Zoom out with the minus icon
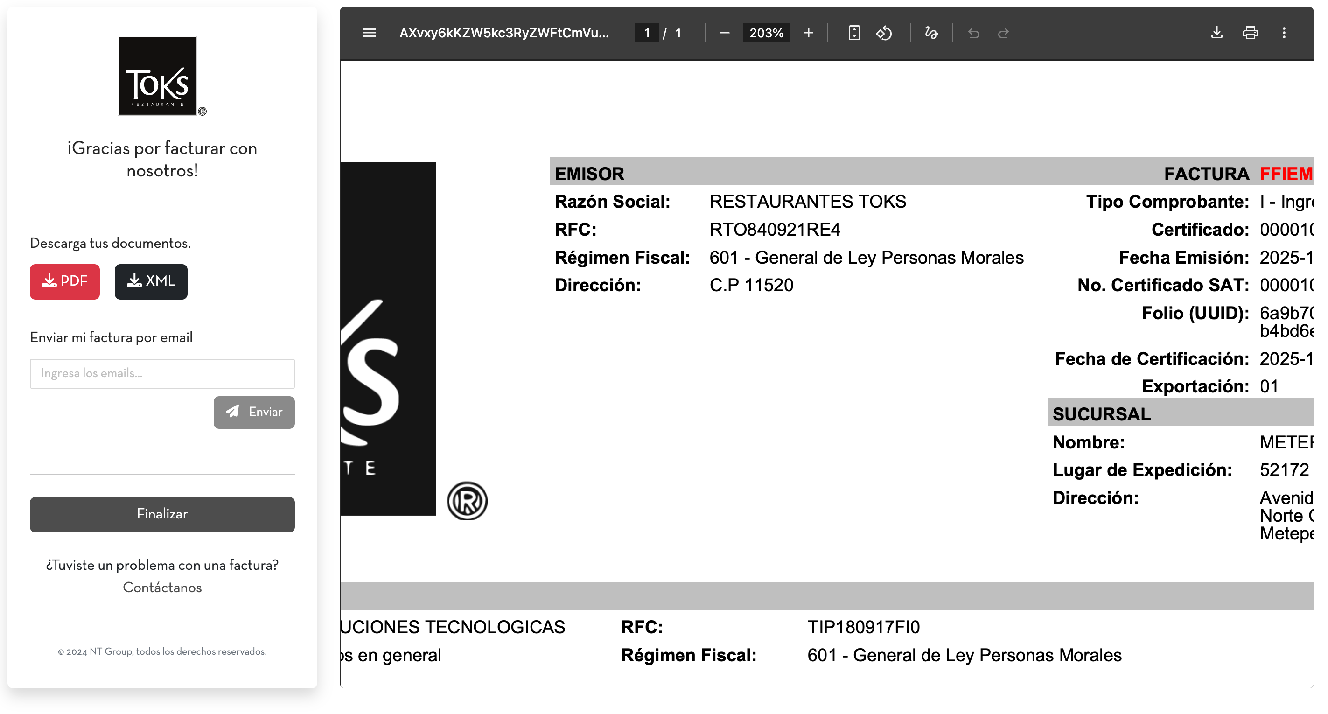This screenshot has width=1328, height=714. 724,33
